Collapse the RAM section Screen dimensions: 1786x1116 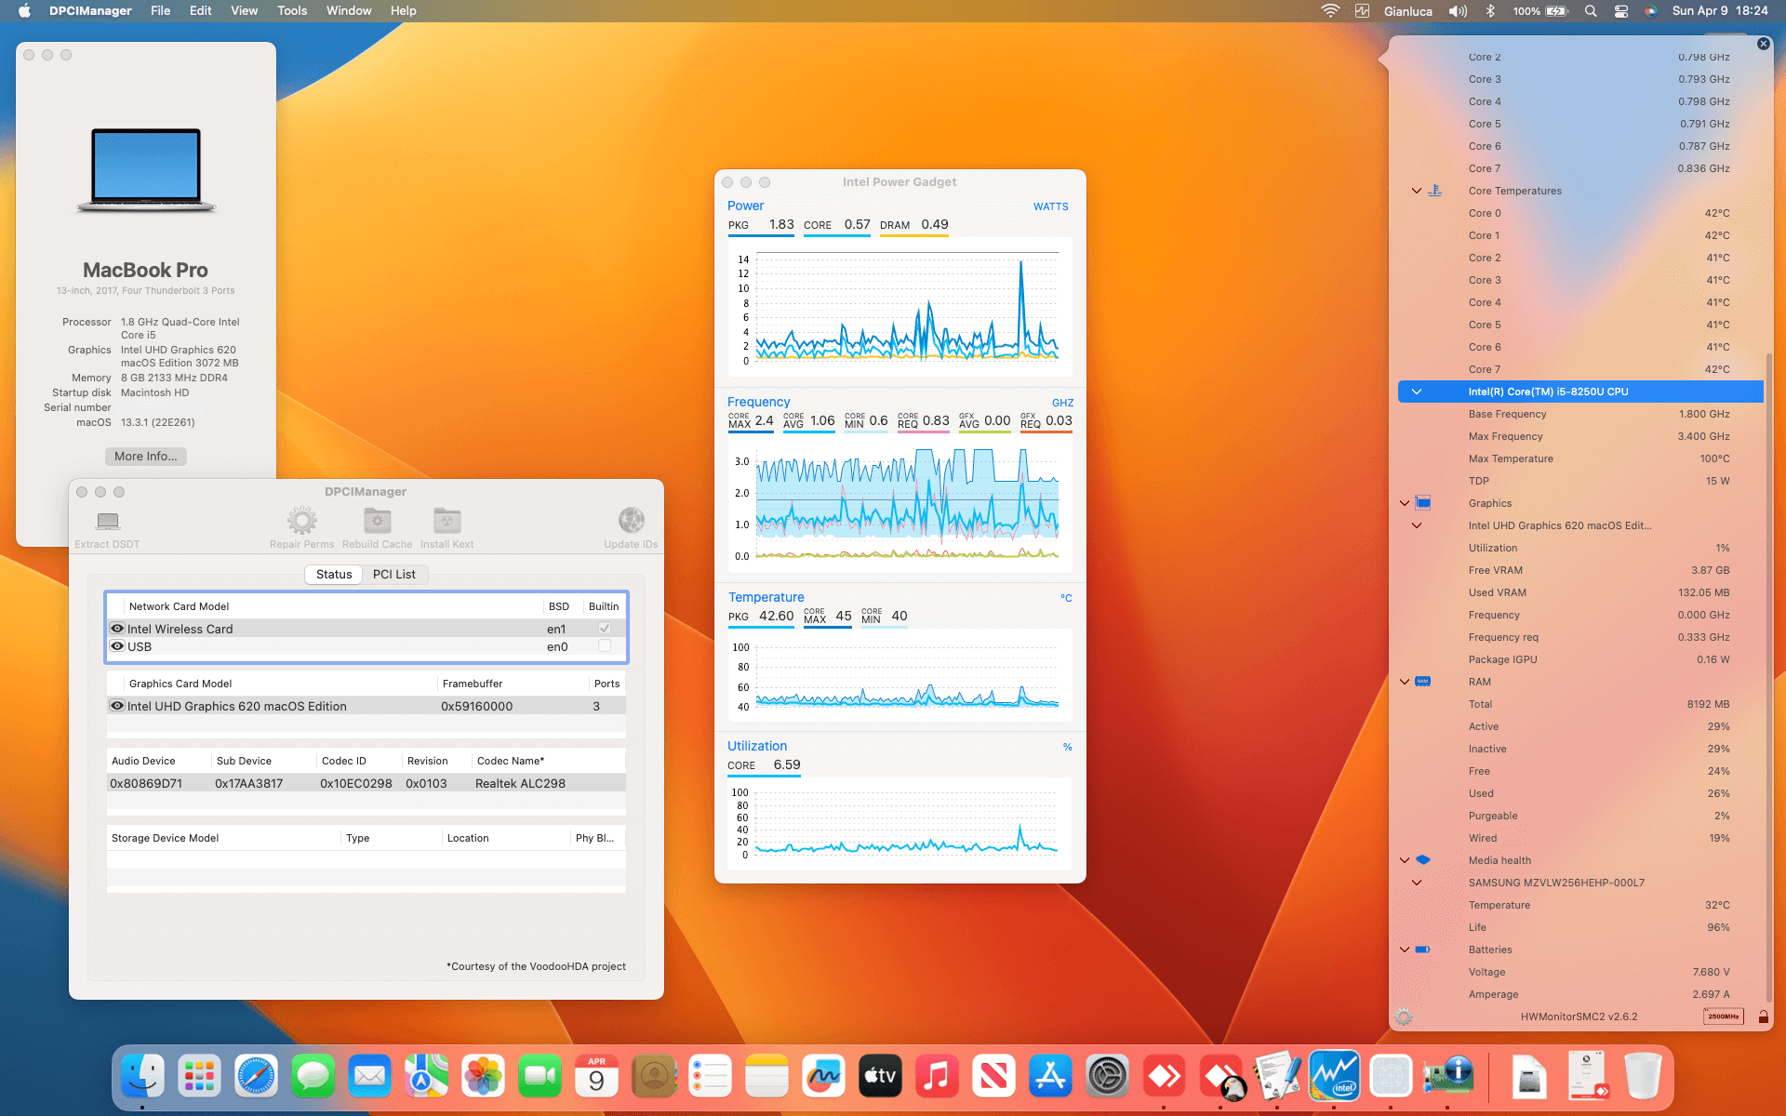click(1403, 682)
